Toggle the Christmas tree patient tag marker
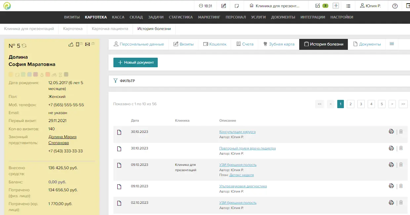 pos(42,75)
